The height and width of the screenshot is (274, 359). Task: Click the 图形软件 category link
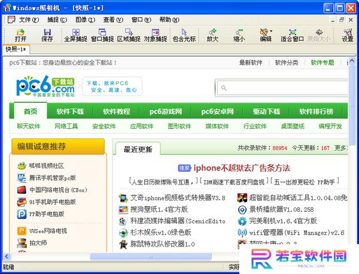180,126
